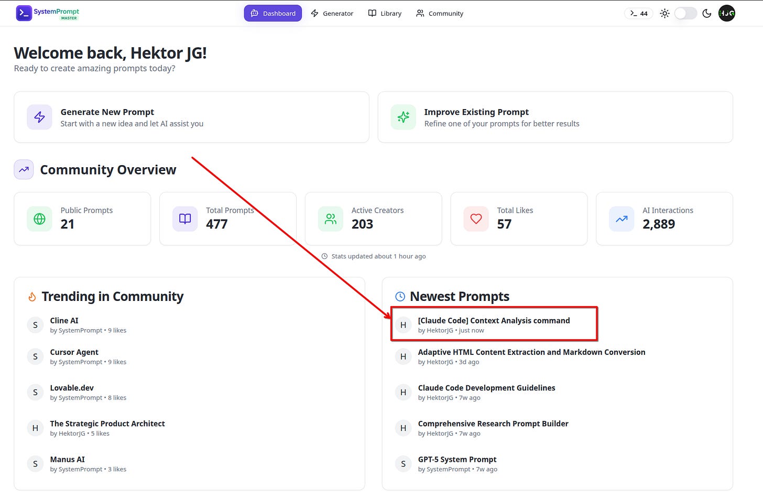
Task: Open Comprehensive Research Prompt Builder prompt
Action: click(x=558, y=428)
